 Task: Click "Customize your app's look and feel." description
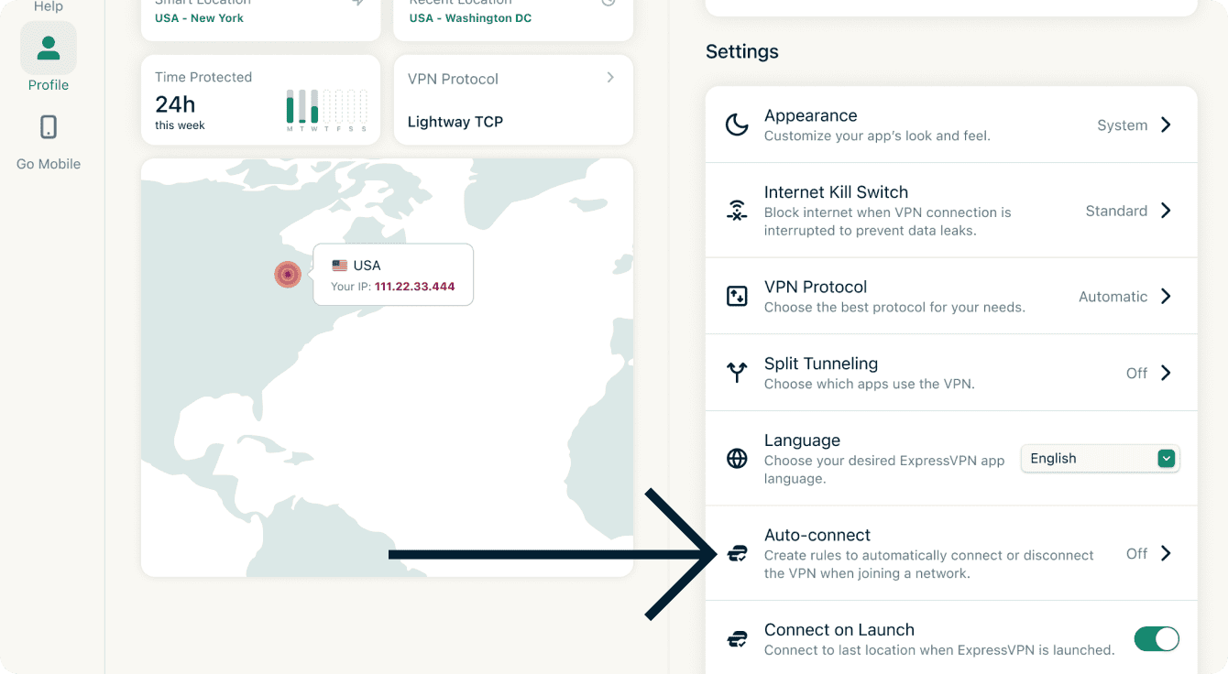(x=877, y=136)
